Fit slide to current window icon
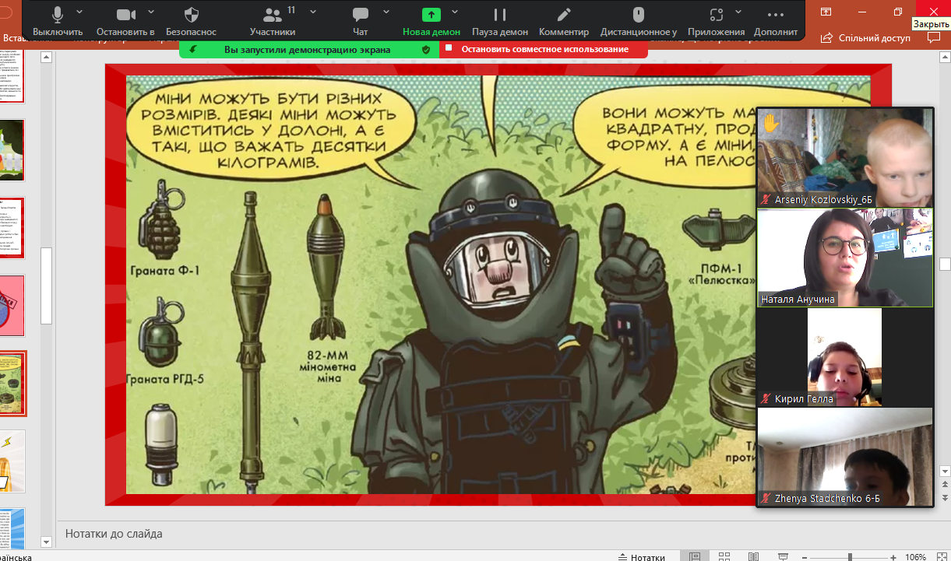The image size is (951, 561). (x=940, y=556)
